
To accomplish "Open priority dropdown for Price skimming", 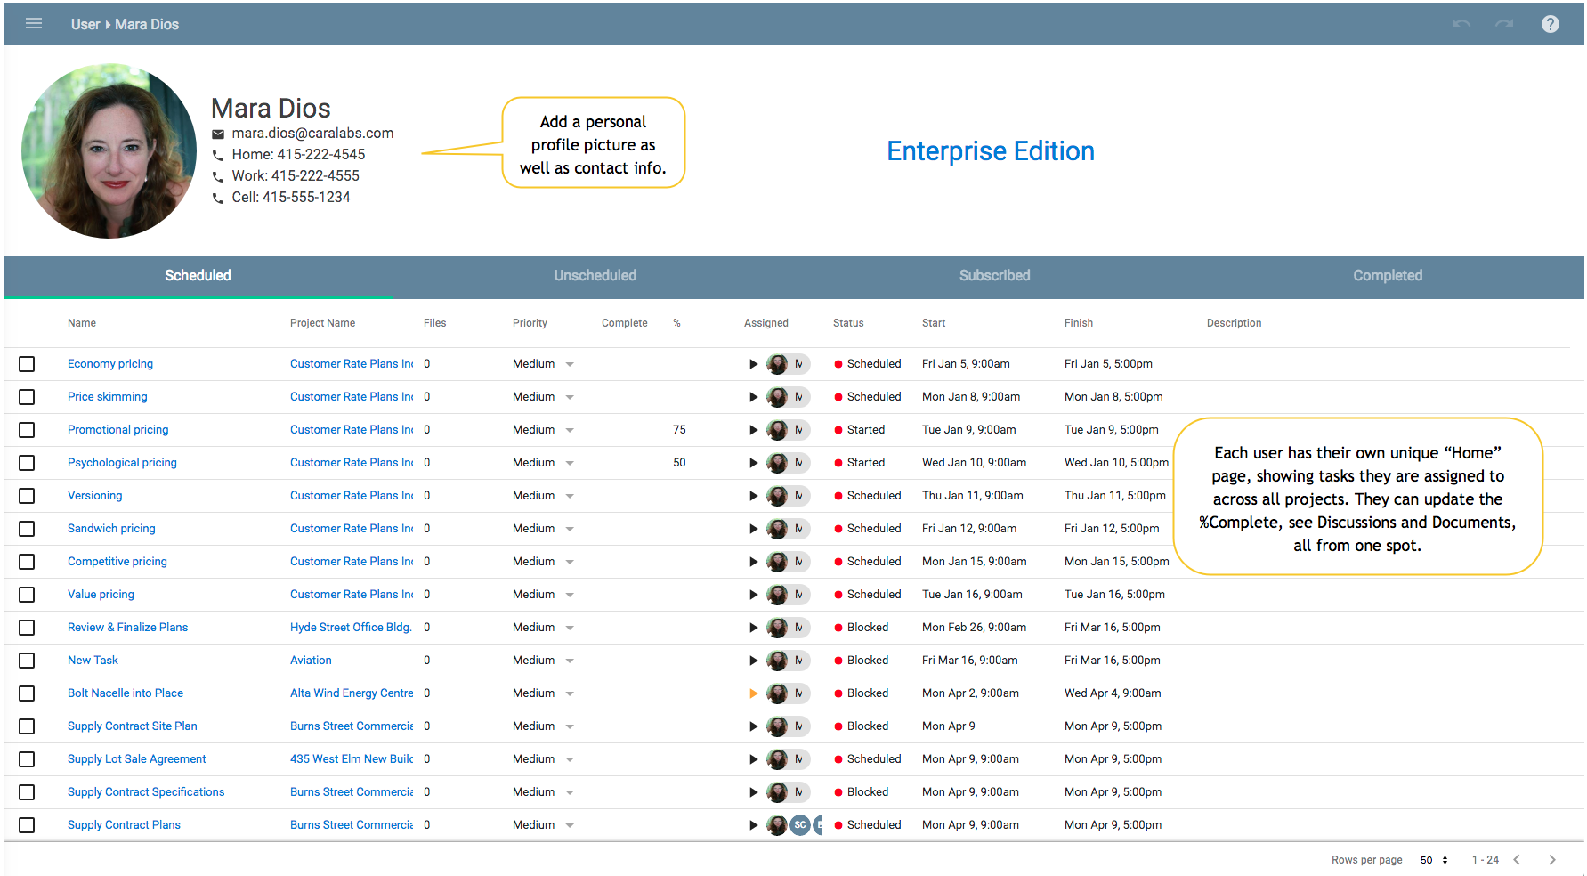I will pos(570,397).
